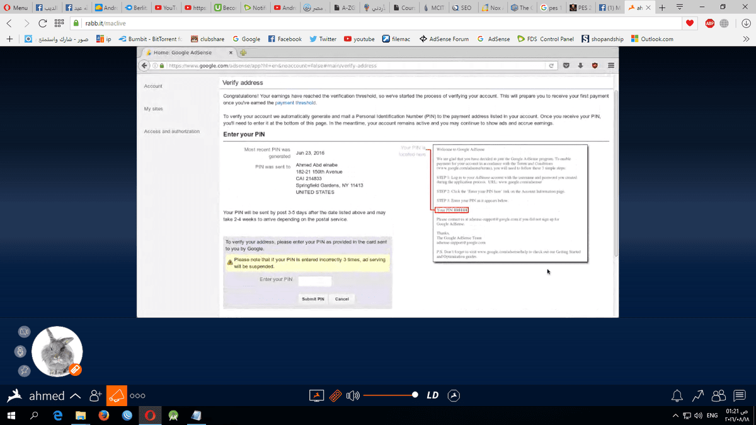Viewport: 756px width, 425px height.
Task: Click the invite people icon
Action: coord(96,395)
